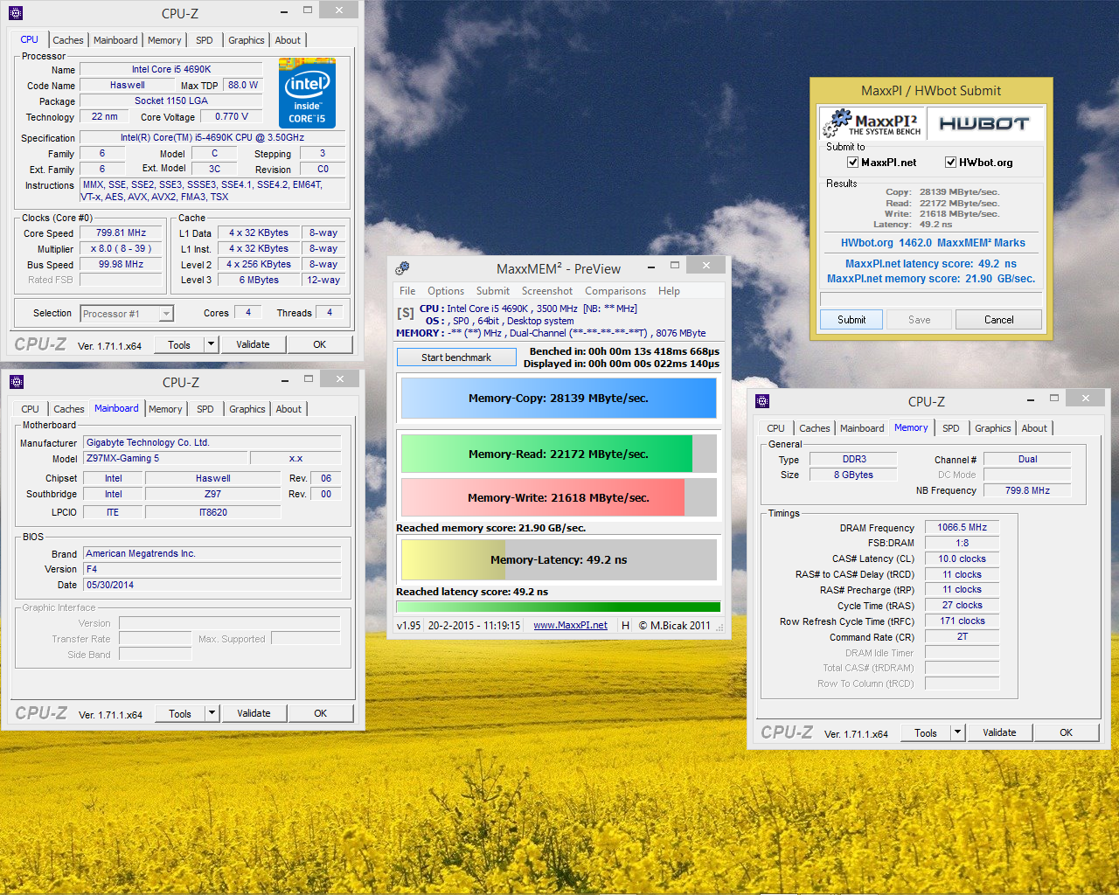This screenshot has height=895, width=1119.
Task: Click the MaxxMEM gear icon in title bar
Action: point(402,268)
